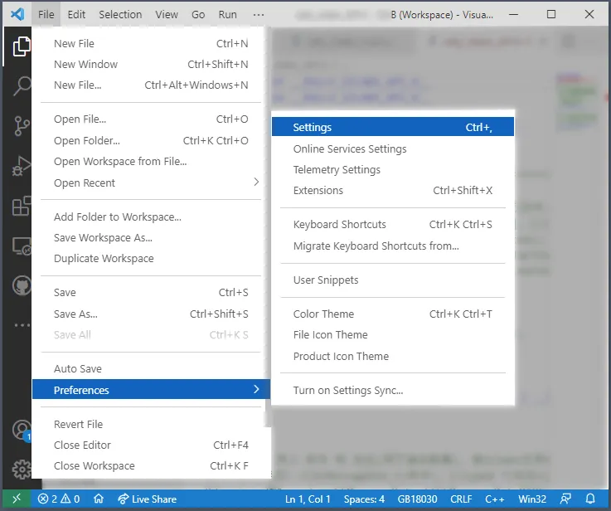Show additional views ellipsis in activity bar
The image size is (611, 511).
click(22, 324)
